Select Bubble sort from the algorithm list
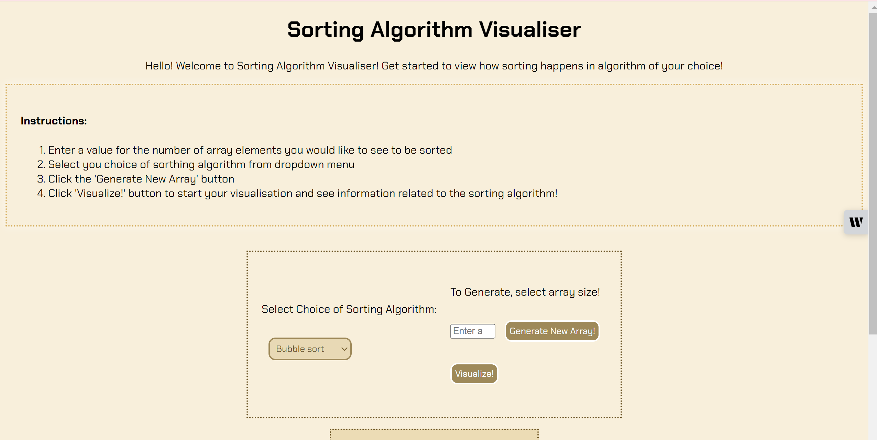The height and width of the screenshot is (440, 877). tap(303, 349)
